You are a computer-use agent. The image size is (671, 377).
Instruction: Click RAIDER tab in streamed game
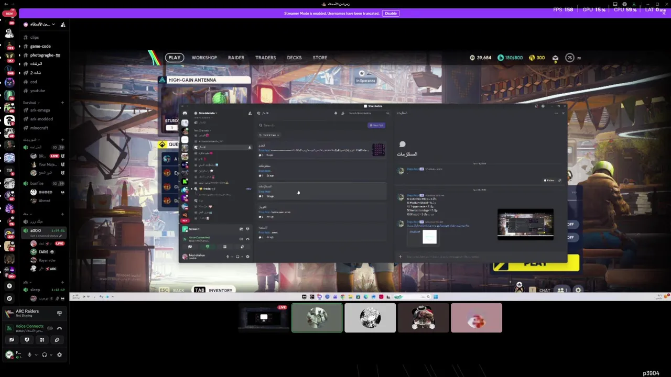click(x=236, y=58)
